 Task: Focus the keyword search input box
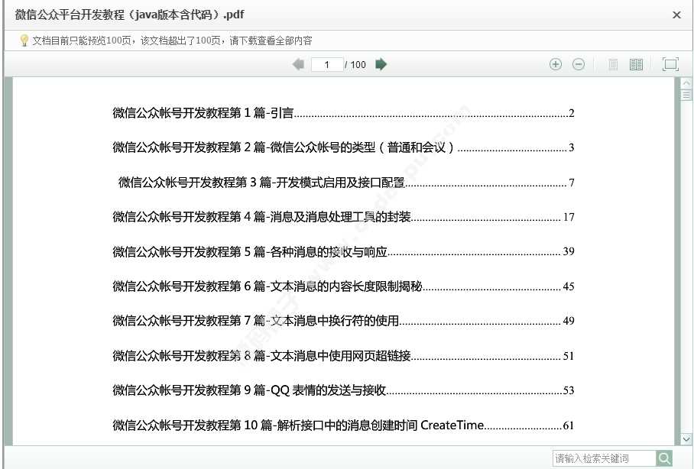604,458
